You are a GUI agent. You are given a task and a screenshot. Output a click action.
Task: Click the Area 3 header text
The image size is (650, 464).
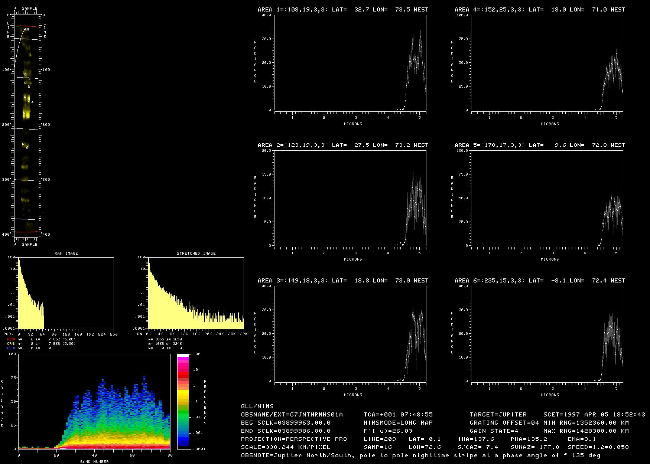click(x=343, y=281)
